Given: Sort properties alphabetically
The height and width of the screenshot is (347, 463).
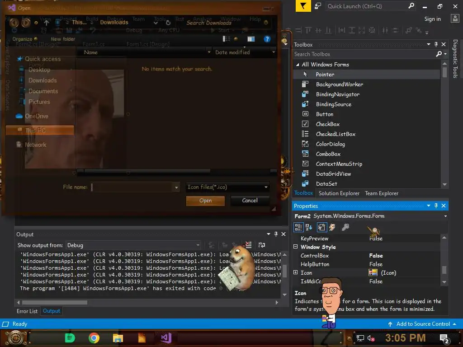Looking at the screenshot, I should click(x=309, y=227).
